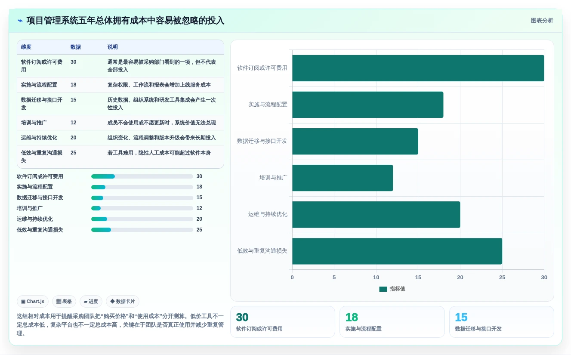The height and width of the screenshot is (355, 571).
Task: Click the 说明 column header
Action: [113, 47]
